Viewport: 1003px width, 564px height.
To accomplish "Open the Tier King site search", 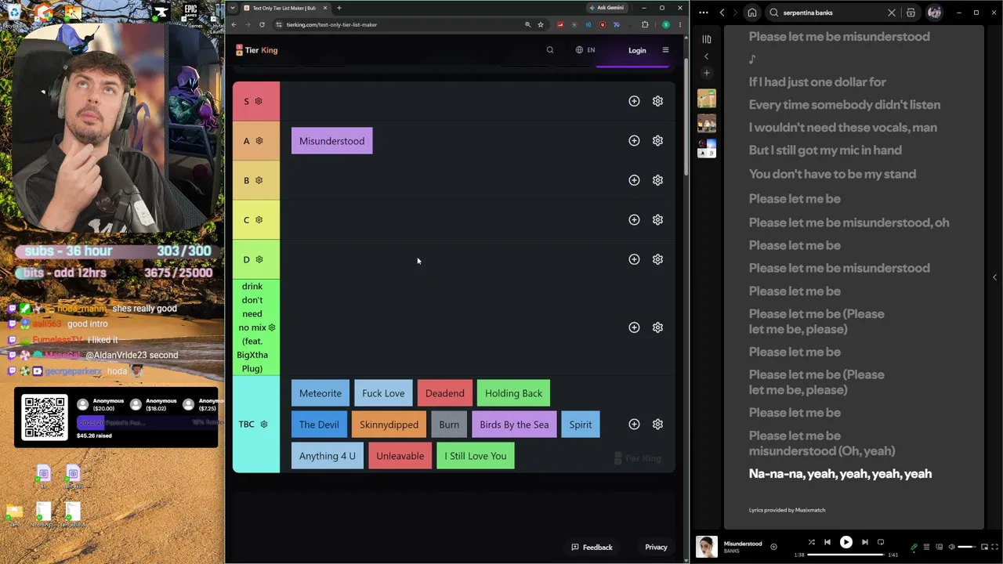I will [550, 50].
